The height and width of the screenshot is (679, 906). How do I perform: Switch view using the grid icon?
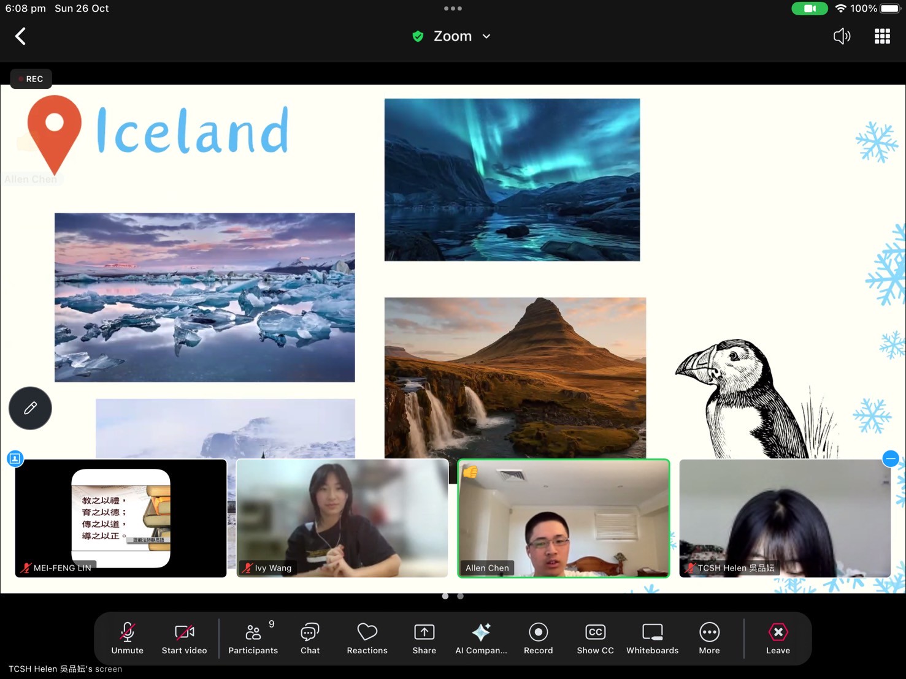coord(882,36)
